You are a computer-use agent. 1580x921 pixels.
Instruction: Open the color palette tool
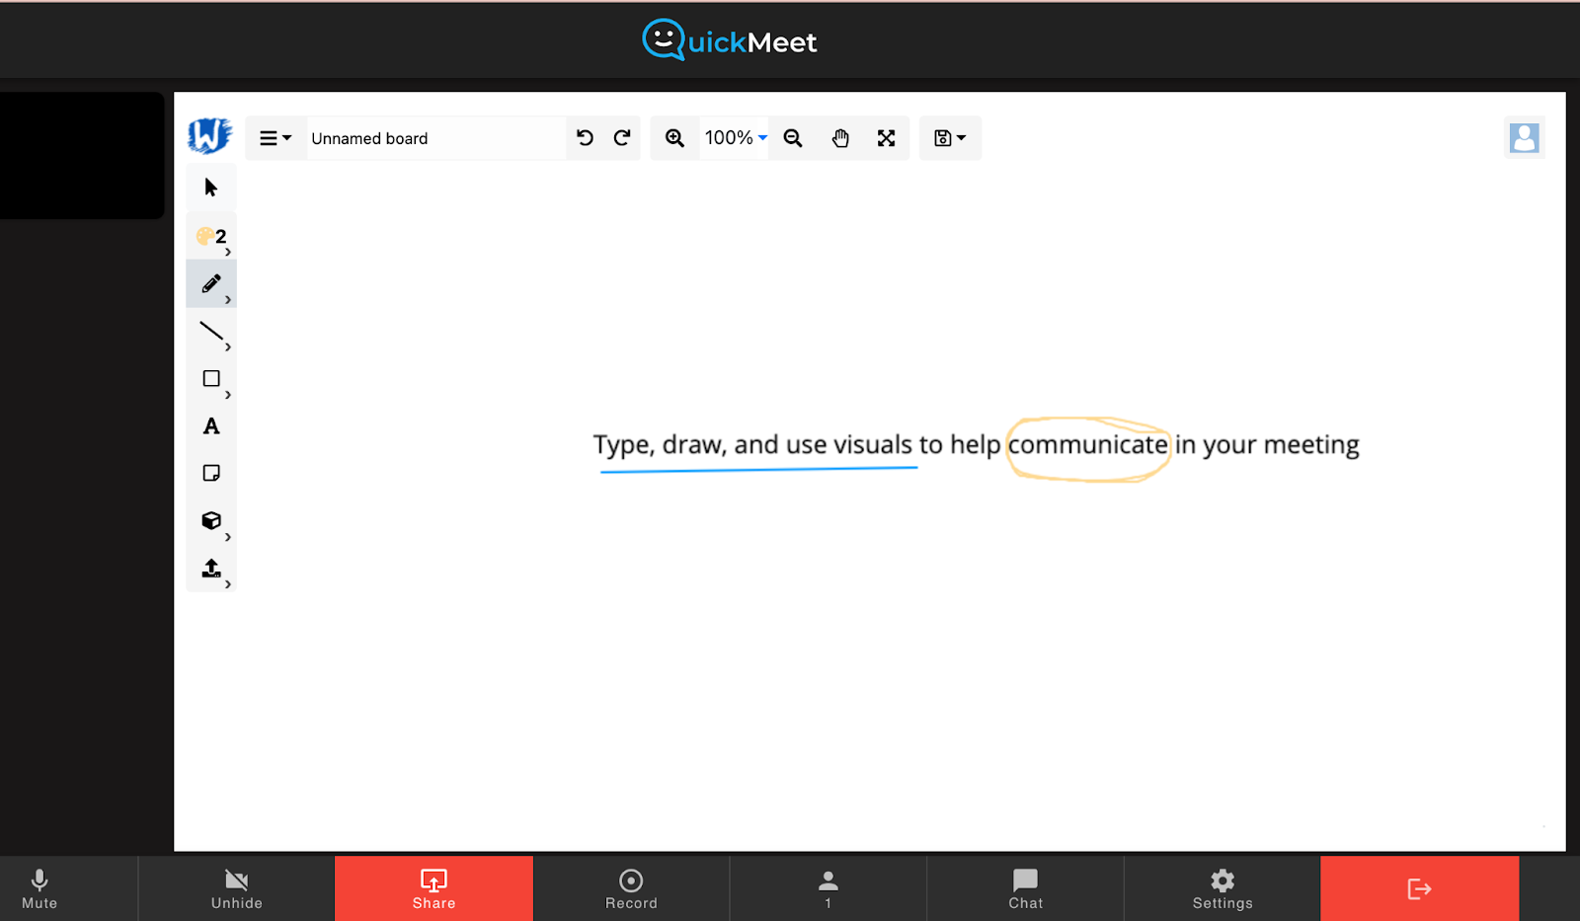click(210, 236)
